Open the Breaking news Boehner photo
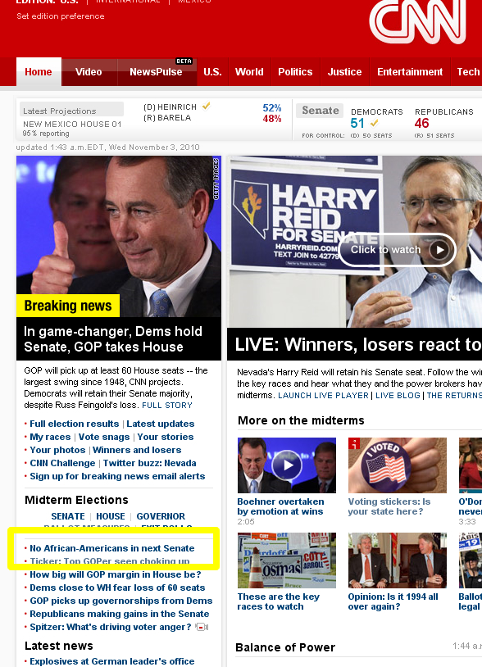This screenshot has height=667, width=482. coord(119,237)
